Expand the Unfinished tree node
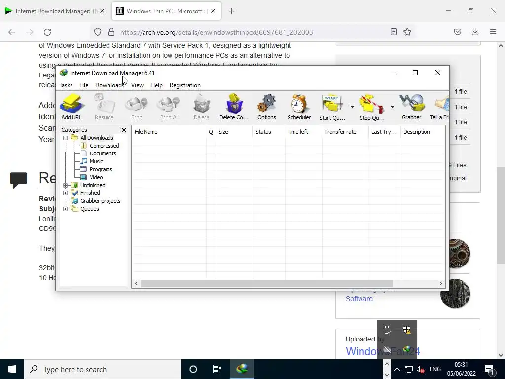The image size is (505, 379). (x=66, y=185)
